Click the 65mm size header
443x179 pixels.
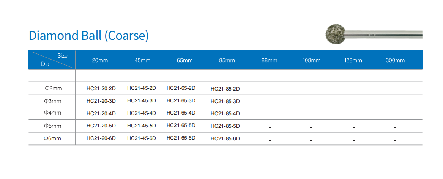[x=184, y=60]
